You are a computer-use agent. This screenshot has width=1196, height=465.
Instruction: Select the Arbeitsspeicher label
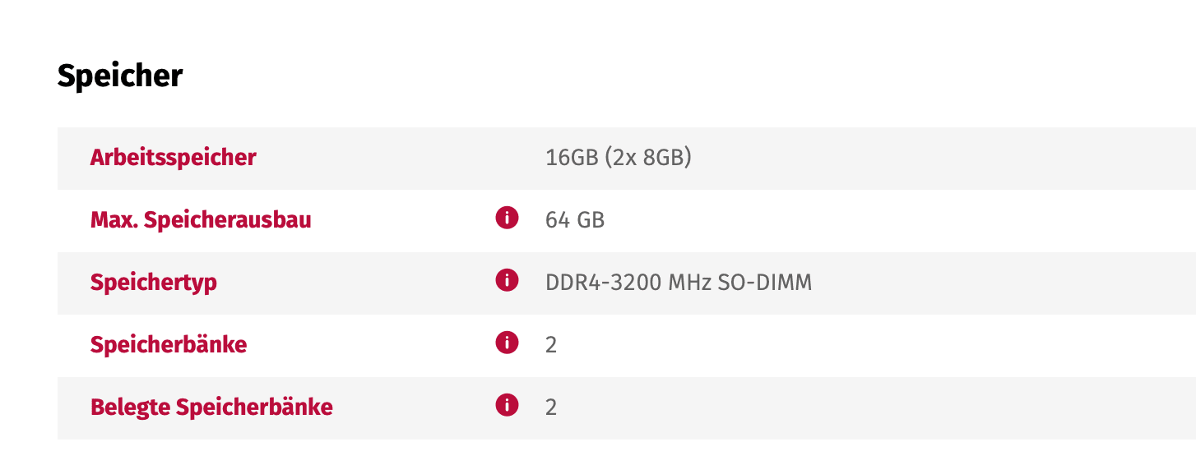(x=173, y=158)
